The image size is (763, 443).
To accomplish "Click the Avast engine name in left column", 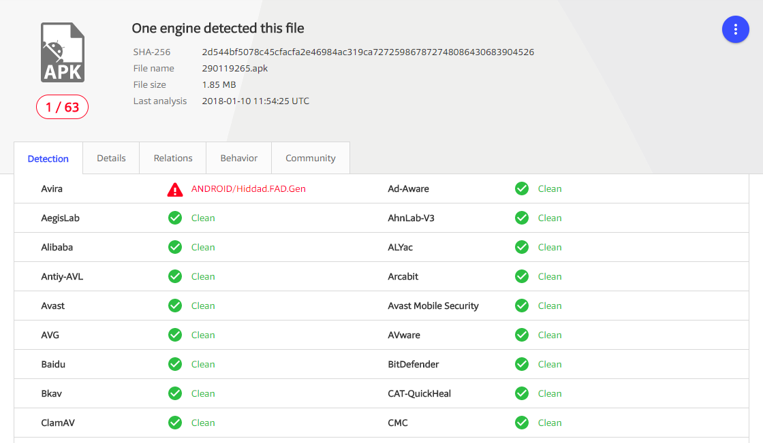I will pyautogui.click(x=52, y=306).
